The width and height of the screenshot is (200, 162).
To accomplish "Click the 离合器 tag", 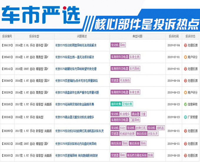I will tap(136, 114).
